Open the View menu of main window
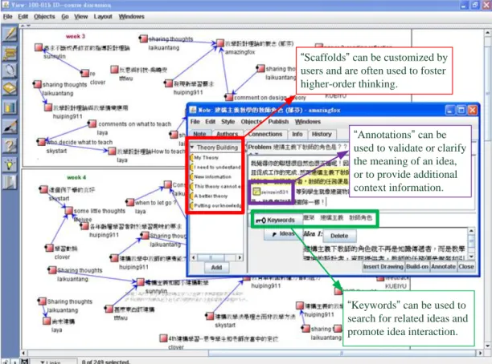Screen dimensions: 492x364 tap(80, 17)
